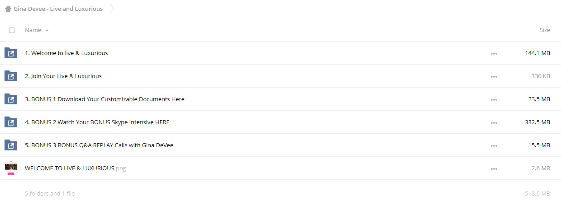
Task: Sort files by the Size column header
Action: click(x=545, y=30)
